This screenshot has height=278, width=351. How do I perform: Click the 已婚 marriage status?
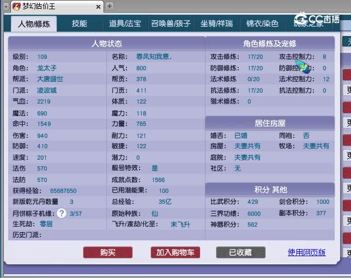coord(241,135)
